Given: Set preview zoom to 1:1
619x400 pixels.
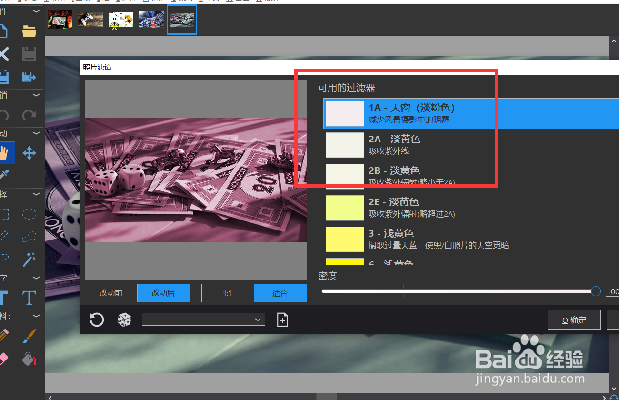Looking at the screenshot, I should [x=228, y=293].
